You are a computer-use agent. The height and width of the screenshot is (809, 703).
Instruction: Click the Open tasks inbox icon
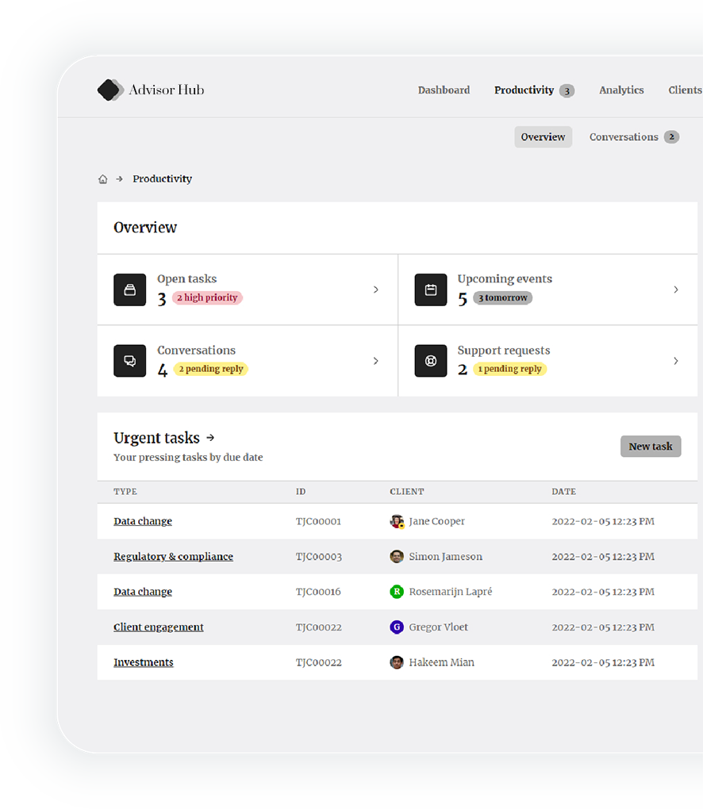[129, 290]
